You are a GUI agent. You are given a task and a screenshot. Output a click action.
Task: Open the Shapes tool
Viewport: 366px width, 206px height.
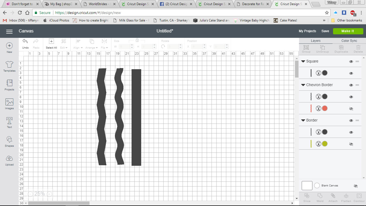tap(9, 141)
